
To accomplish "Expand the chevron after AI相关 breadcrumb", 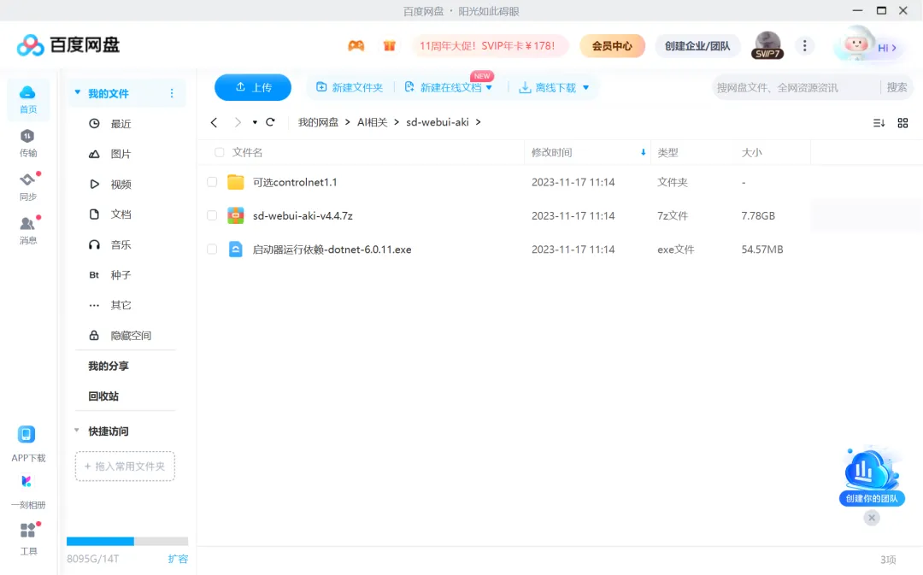I will click(x=397, y=122).
